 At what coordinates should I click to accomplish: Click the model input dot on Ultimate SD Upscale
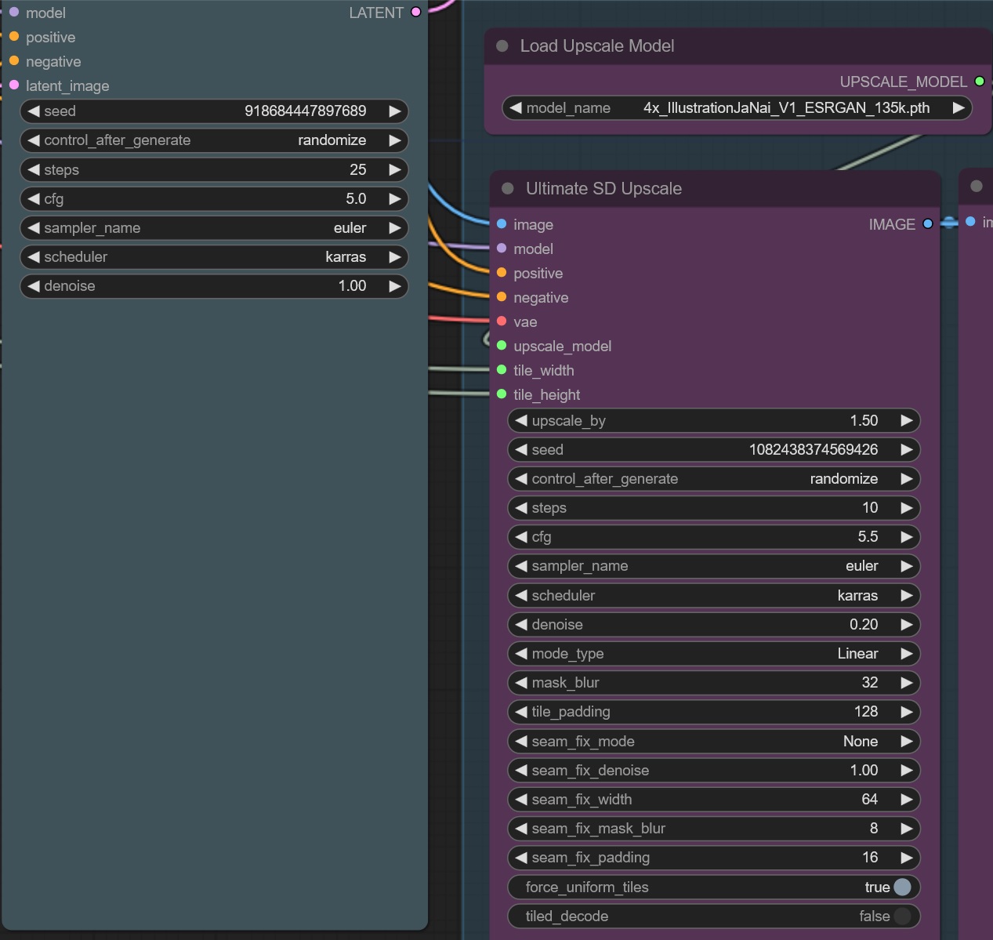(502, 248)
